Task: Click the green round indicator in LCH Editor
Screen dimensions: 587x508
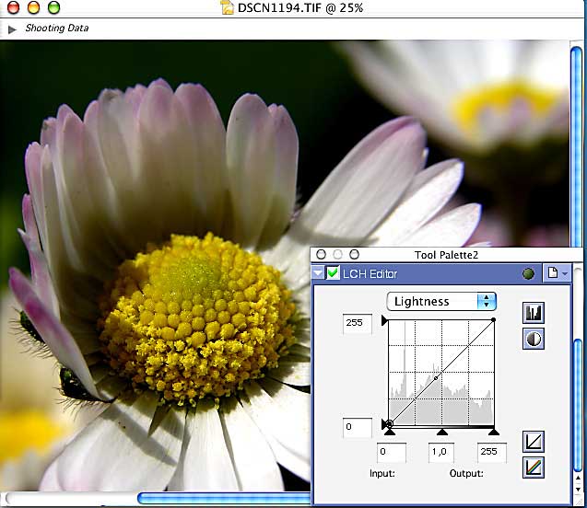Action: 528,273
